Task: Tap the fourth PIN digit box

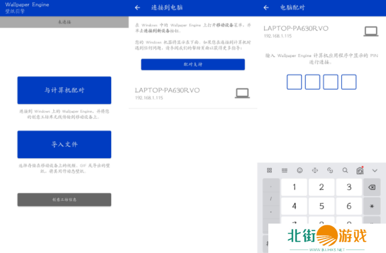Action: click(x=349, y=82)
